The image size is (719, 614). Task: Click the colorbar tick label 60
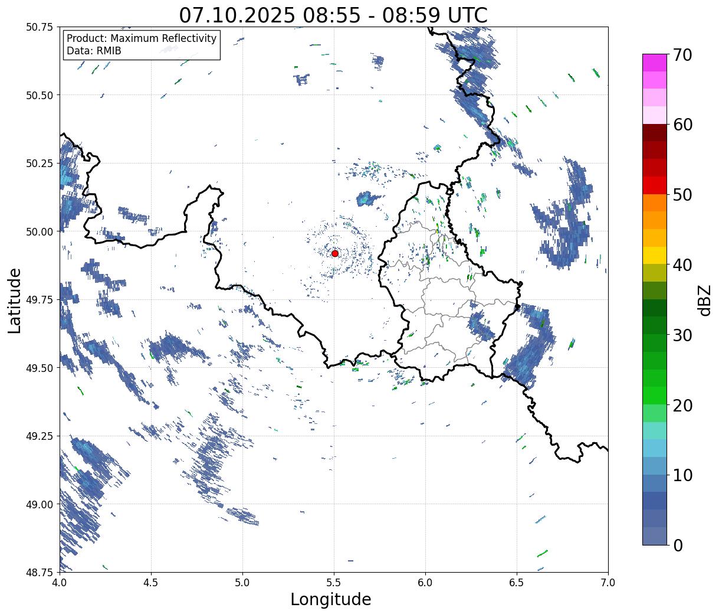pos(682,125)
